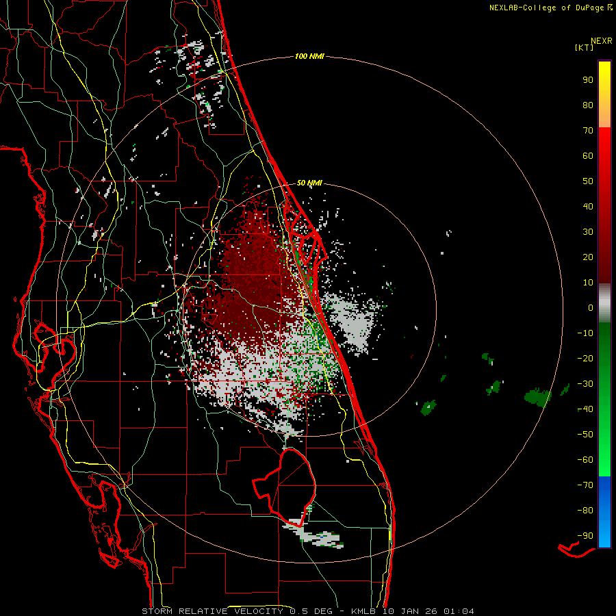616x616 pixels.
Task: Click the 10 value on the velocity scale
Action: click(588, 283)
